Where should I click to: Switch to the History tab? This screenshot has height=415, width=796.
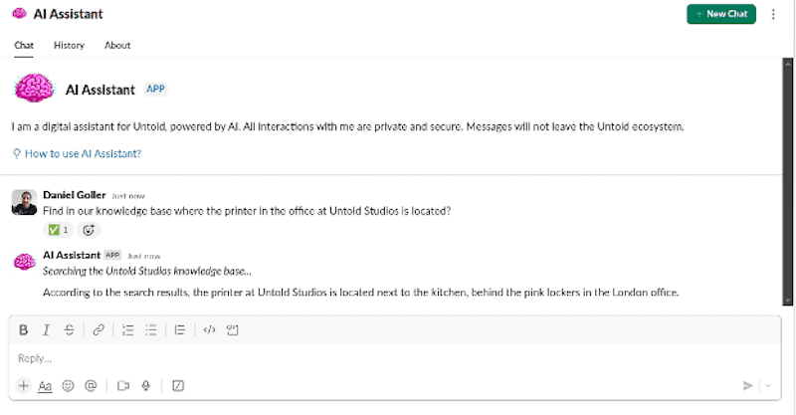coord(69,45)
